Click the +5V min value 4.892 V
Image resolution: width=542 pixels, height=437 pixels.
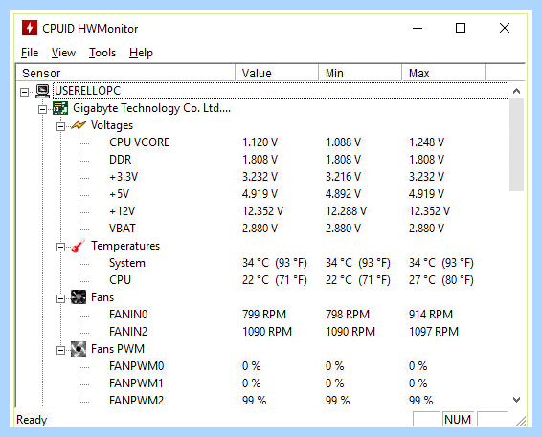point(343,194)
